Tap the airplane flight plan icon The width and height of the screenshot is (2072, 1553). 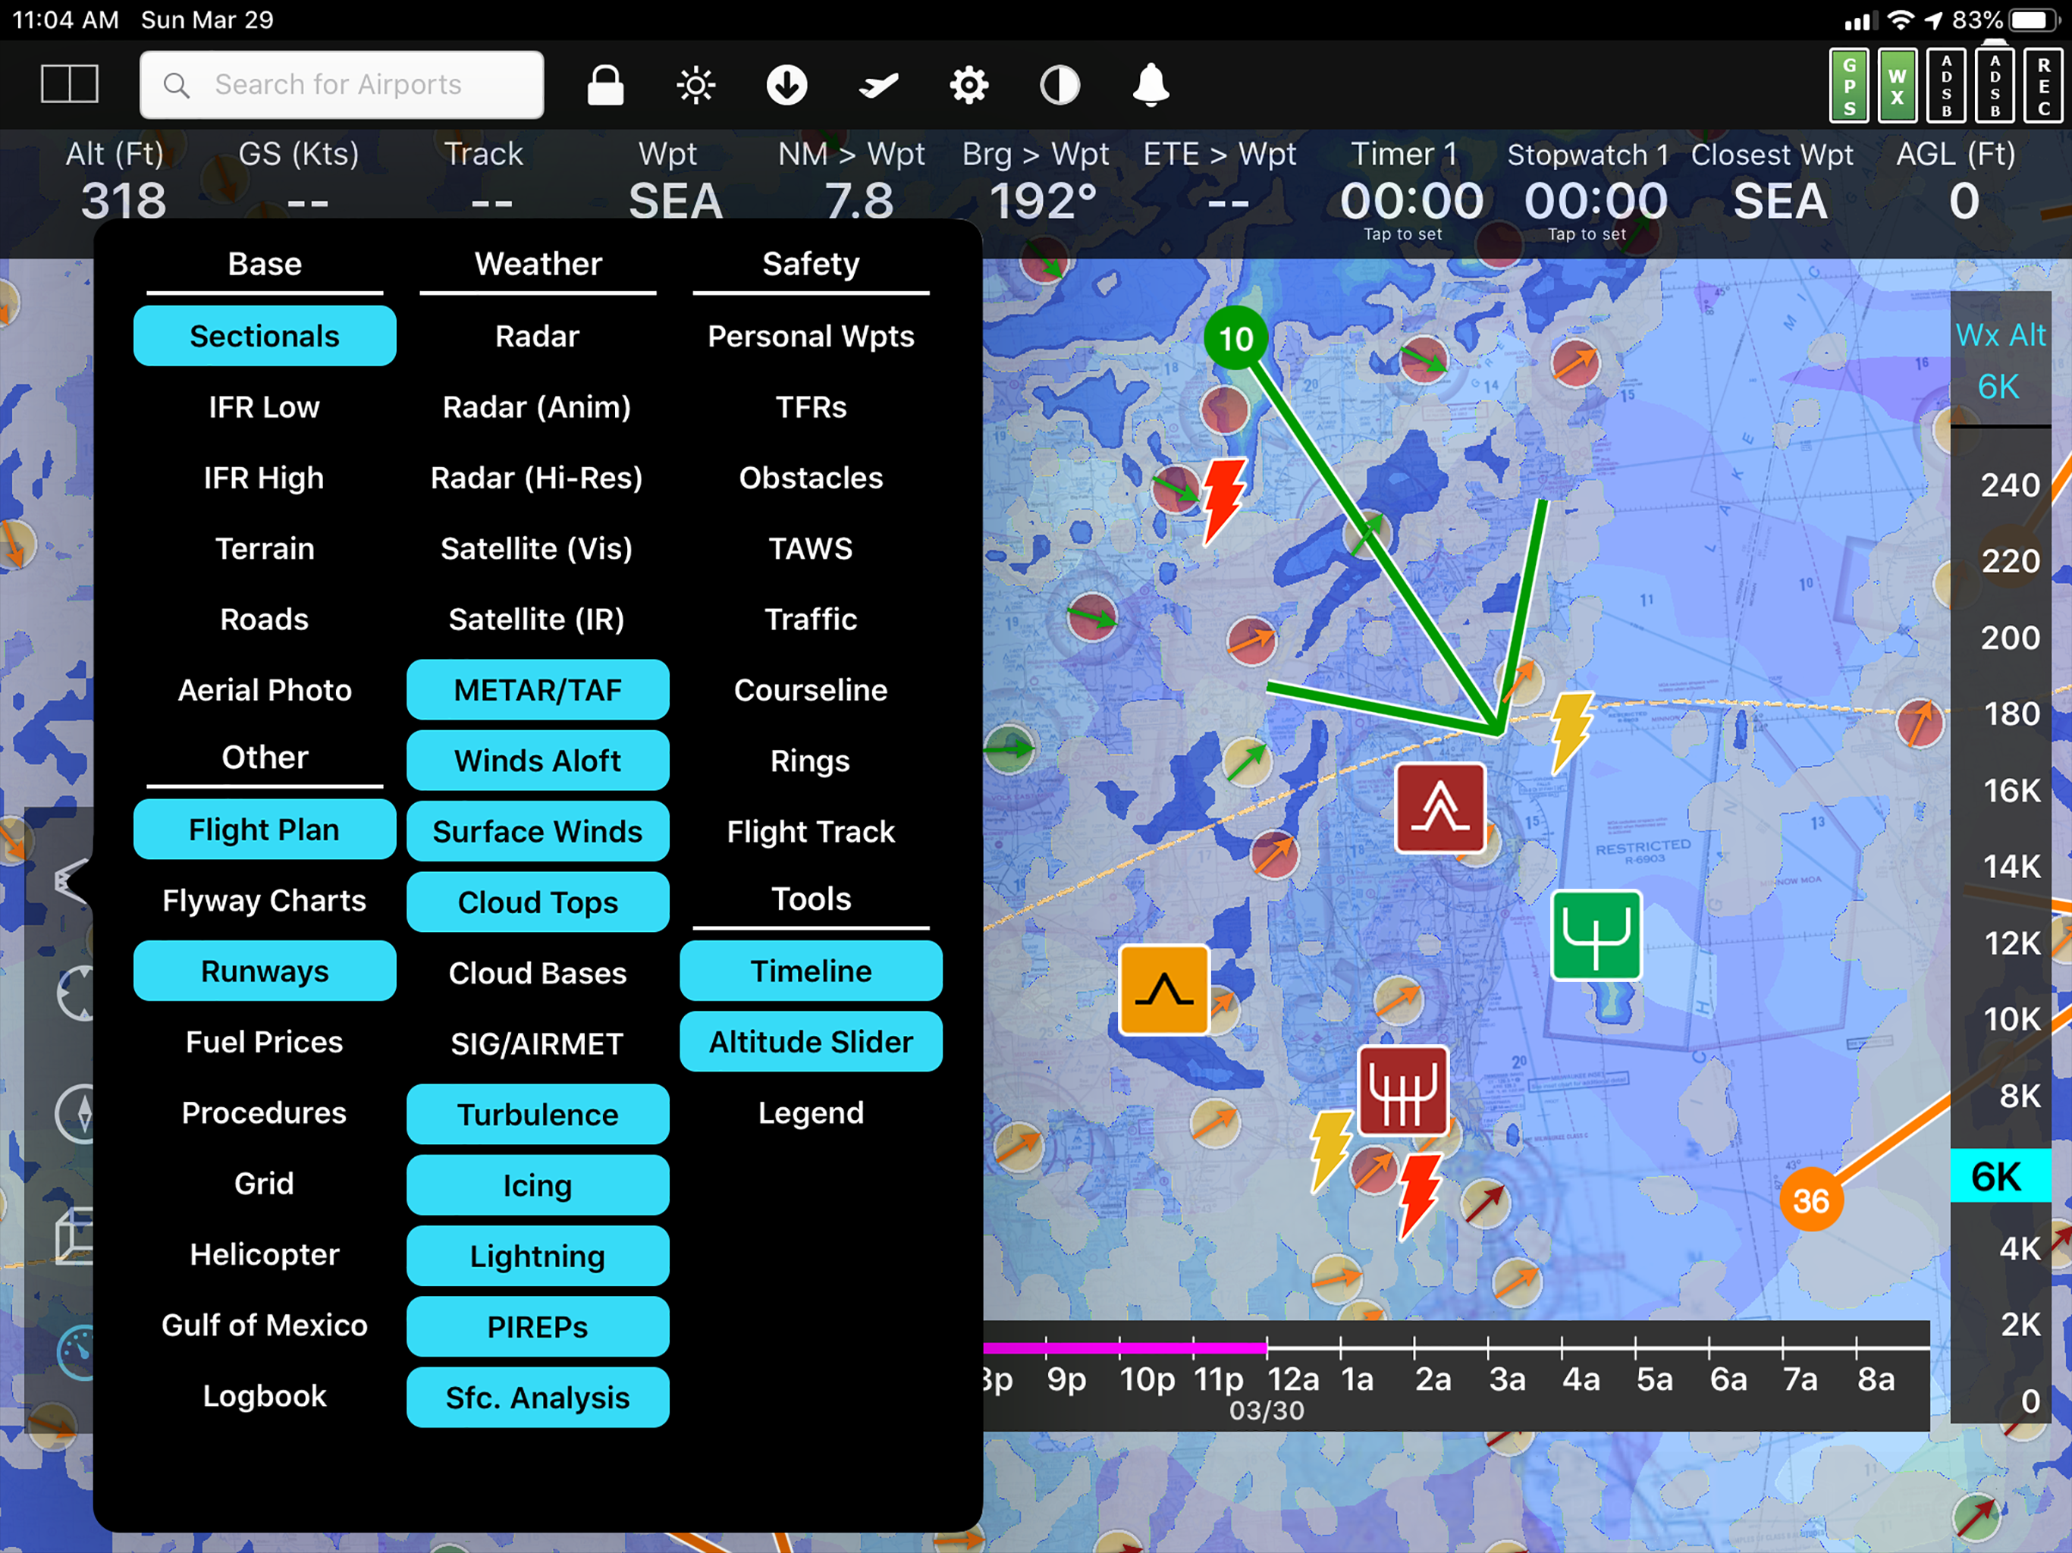click(877, 85)
